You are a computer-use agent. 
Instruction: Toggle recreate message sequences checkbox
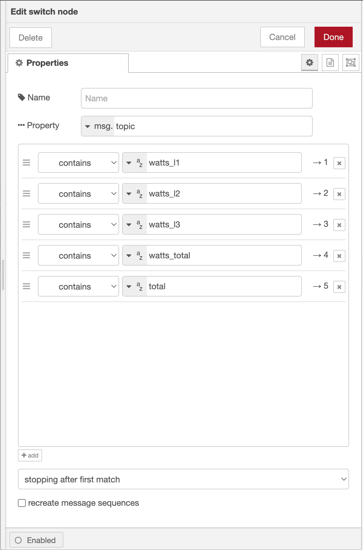click(22, 503)
